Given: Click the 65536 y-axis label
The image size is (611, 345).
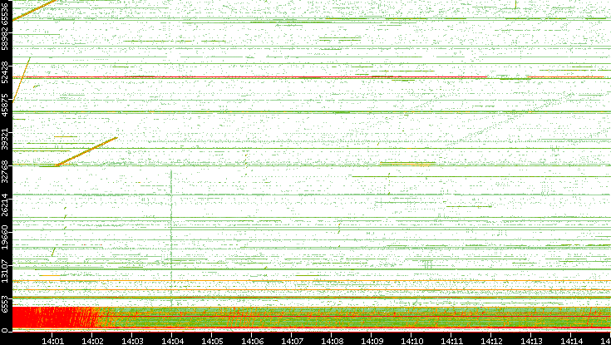Looking at the screenshot, I should 6,15.
